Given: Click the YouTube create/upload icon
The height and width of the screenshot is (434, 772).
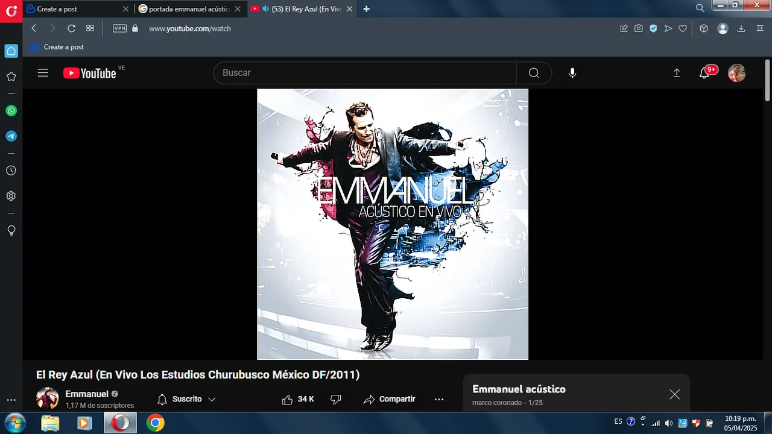Looking at the screenshot, I should point(677,73).
